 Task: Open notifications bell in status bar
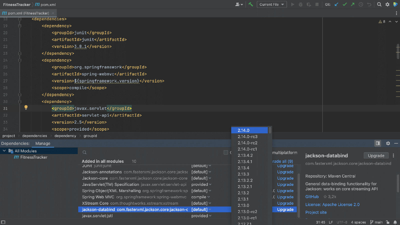(x=395, y=222)
